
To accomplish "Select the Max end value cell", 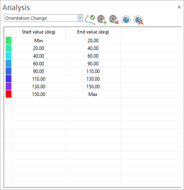I will (x=93, y=94).
